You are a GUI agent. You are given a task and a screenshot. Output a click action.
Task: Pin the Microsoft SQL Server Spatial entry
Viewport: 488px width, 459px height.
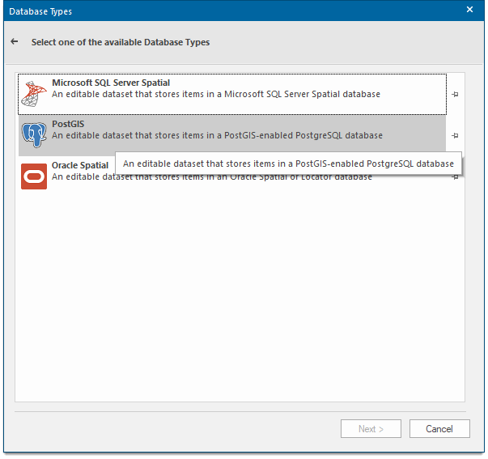coord(456,95)
